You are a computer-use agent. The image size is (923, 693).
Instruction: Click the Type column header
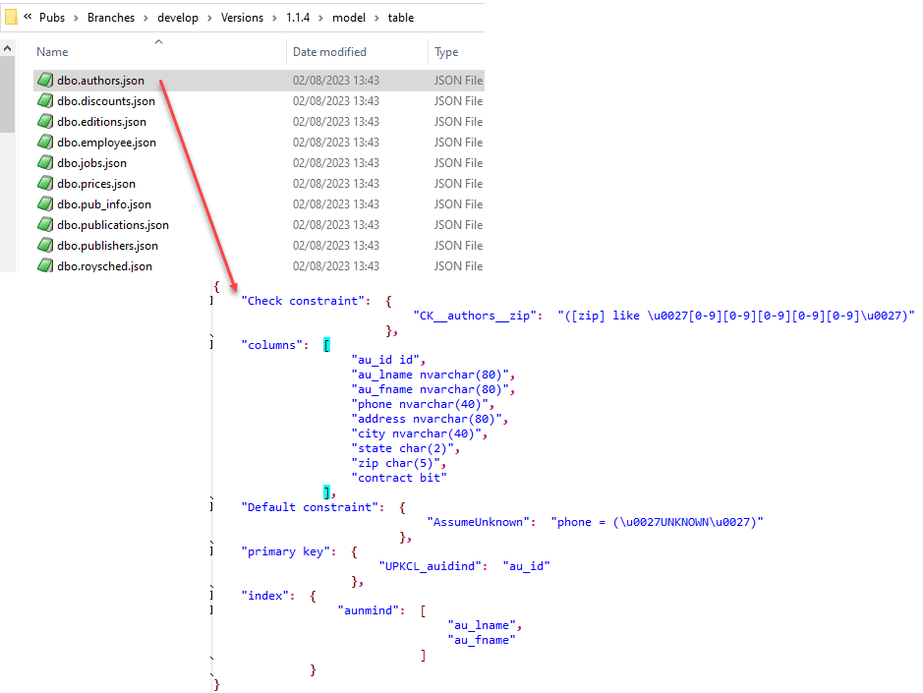(445, 51)
